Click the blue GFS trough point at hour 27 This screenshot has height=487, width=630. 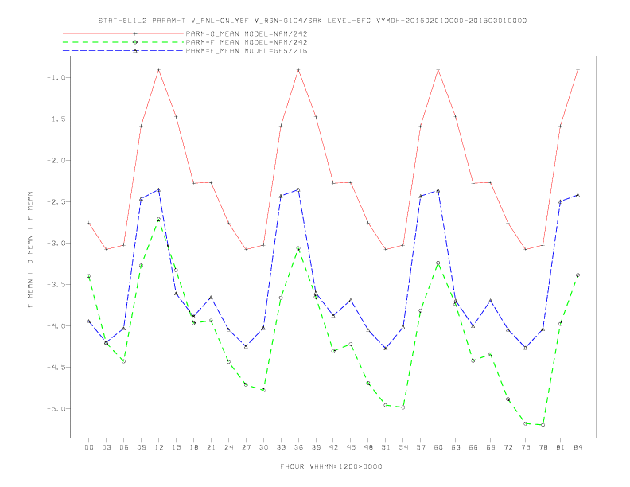pyautogui.click(x=246, y=346)
